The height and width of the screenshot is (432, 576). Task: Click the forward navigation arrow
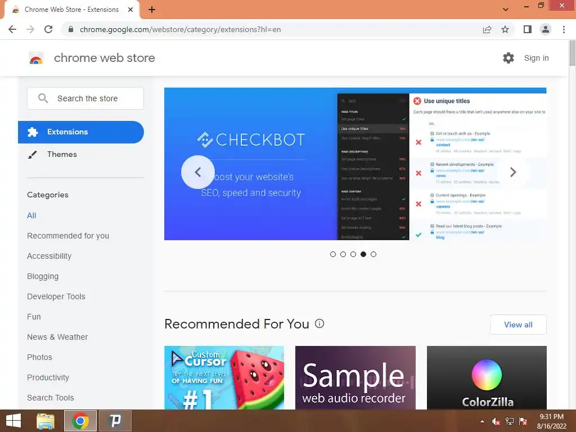[30, 29]
